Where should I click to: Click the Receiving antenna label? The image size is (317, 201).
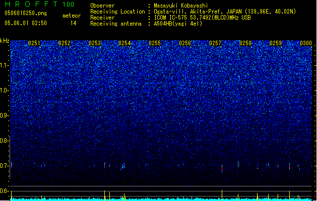click(116, 24)
